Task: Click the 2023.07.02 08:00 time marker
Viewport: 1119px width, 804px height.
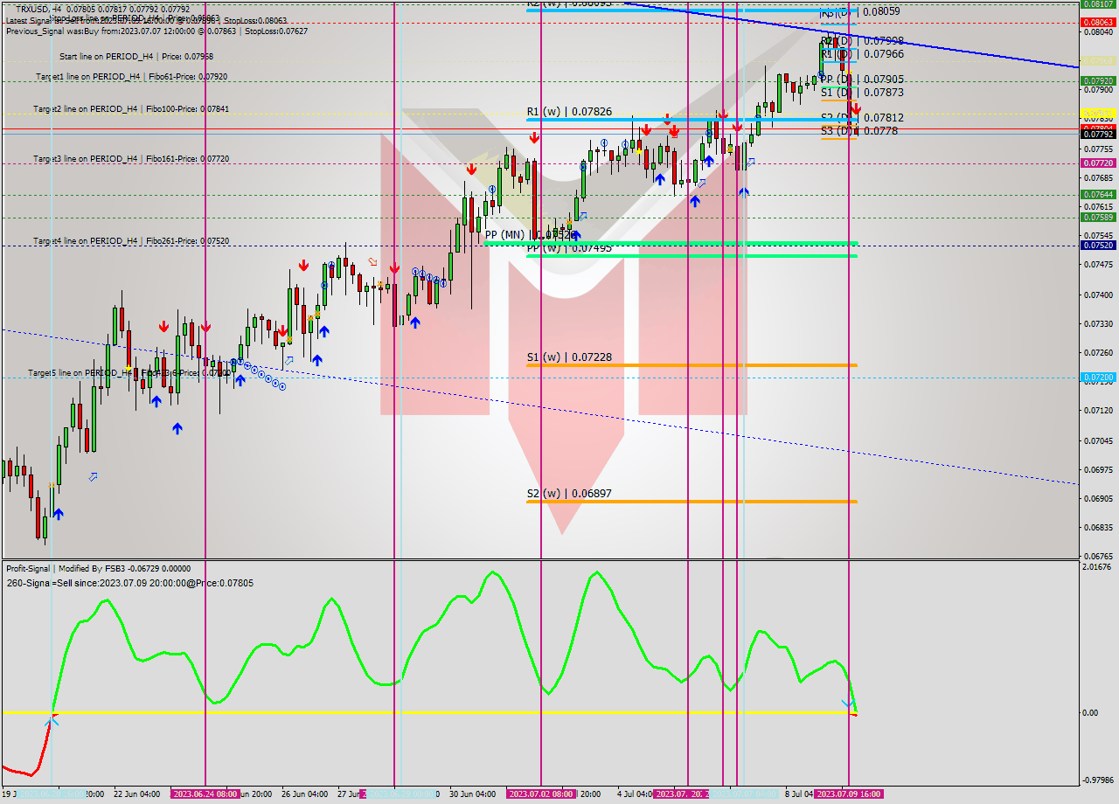Action: 541,794
